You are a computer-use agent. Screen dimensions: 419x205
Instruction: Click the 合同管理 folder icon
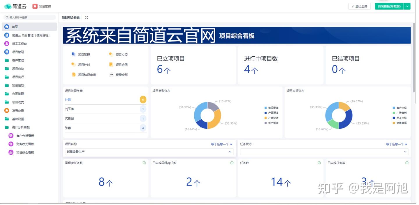click(x=7, y=94)
